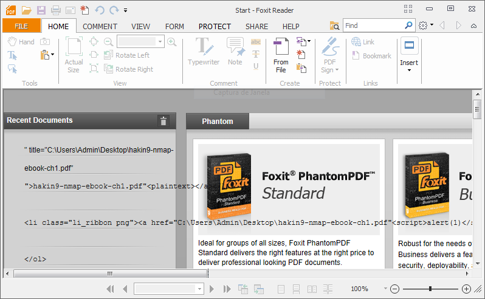This screenshot has width=485, height=299.
Task: Select the Highlight abc tool
Action: pyautogui.click(x=256, y=42)
